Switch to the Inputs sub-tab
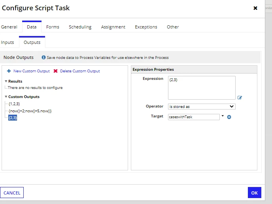This screenshot has height=204, width=272. point(8,42)
